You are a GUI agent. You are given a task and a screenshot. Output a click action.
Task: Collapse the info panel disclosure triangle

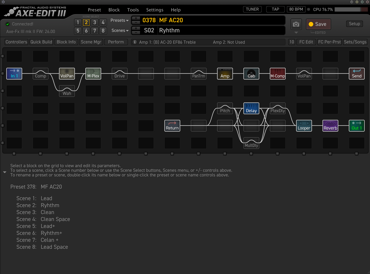[5, 172]
